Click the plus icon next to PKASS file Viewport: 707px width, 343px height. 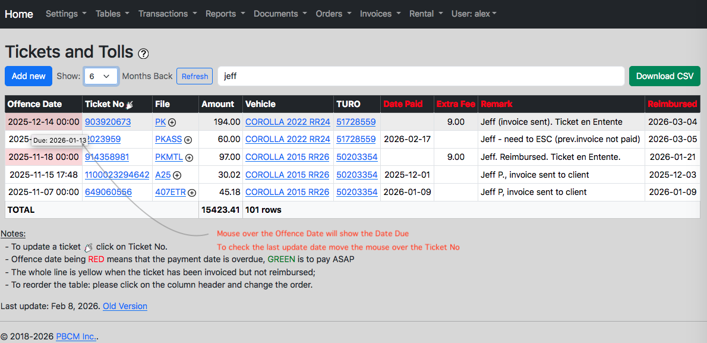pyautogui.click(x=188, y=140)
